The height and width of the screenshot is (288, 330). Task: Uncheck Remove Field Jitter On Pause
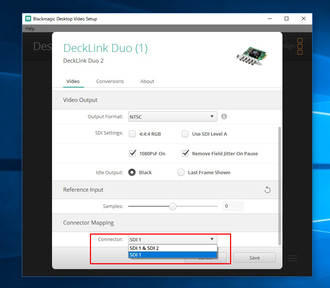point(185,153)
